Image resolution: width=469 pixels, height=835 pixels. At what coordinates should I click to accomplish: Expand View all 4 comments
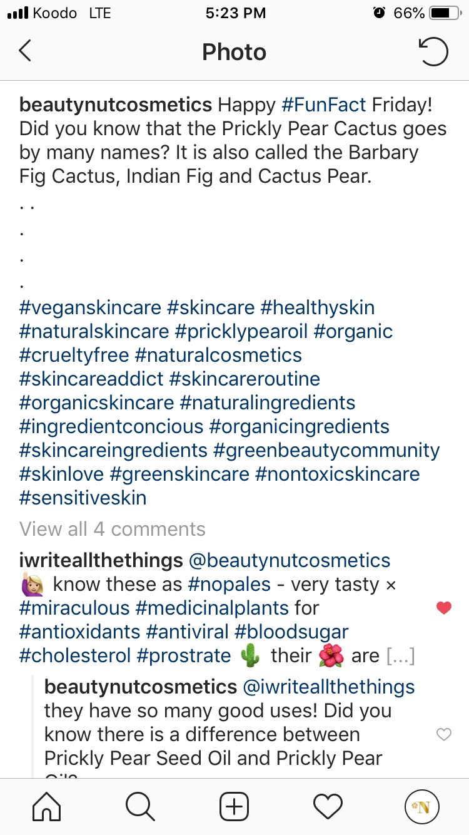(113, 529)
